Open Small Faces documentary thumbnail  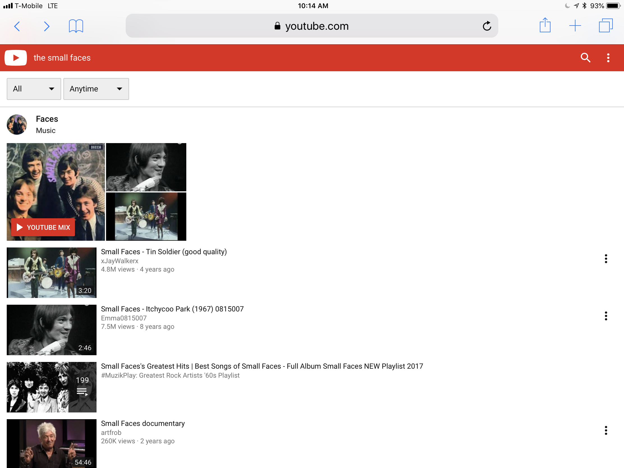tap(52, 444)
